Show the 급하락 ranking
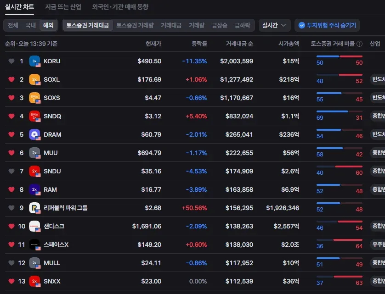385x294 pixels. point(242,25)
